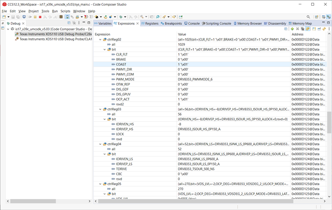This screenshot has height=210, width=332.
Task: Click the hammer Build toolbar icon
Action: [x=142, y=17]
